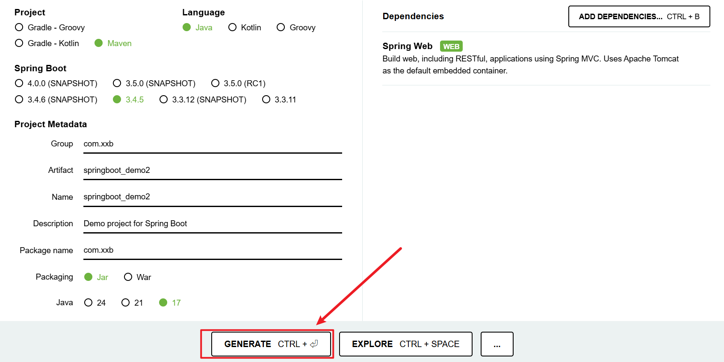724x362 pixels.
Task: Choose Groovy language option
Action: click(296, 27)
